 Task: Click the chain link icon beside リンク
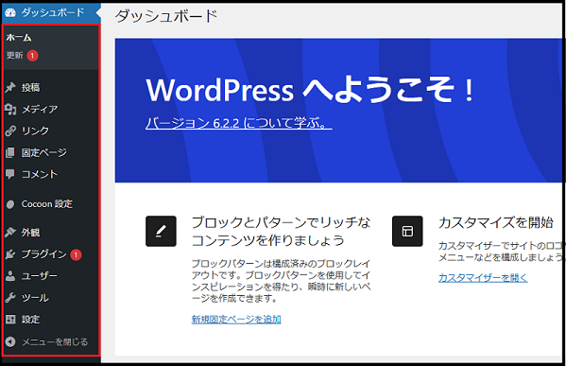coord(10,131)
